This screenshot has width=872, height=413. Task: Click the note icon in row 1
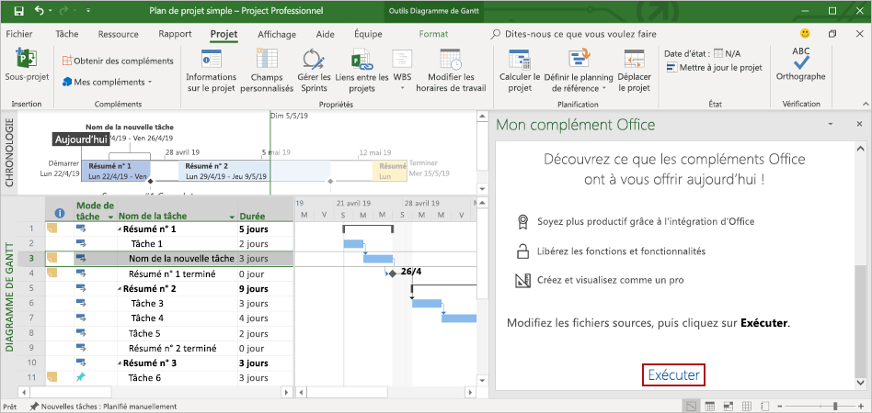point(52,229)
